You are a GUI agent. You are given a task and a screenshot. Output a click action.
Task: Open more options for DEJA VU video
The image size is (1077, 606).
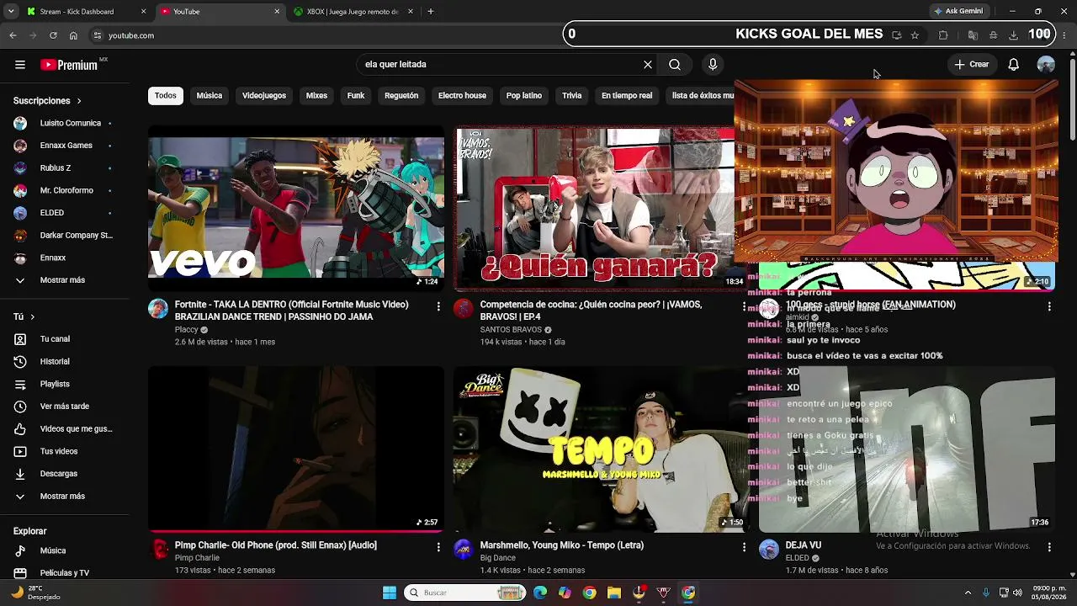coord(1049,547)
